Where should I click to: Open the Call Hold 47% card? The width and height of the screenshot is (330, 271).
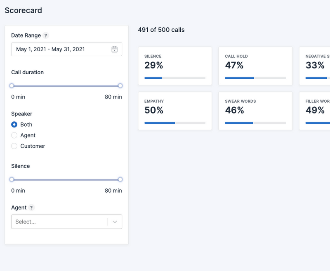click(255, 66)
